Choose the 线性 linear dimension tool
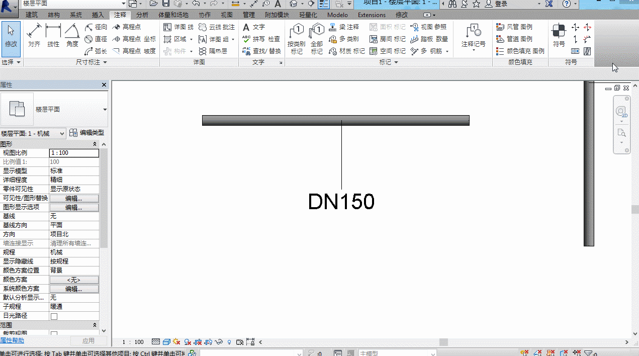 [53, 35]
